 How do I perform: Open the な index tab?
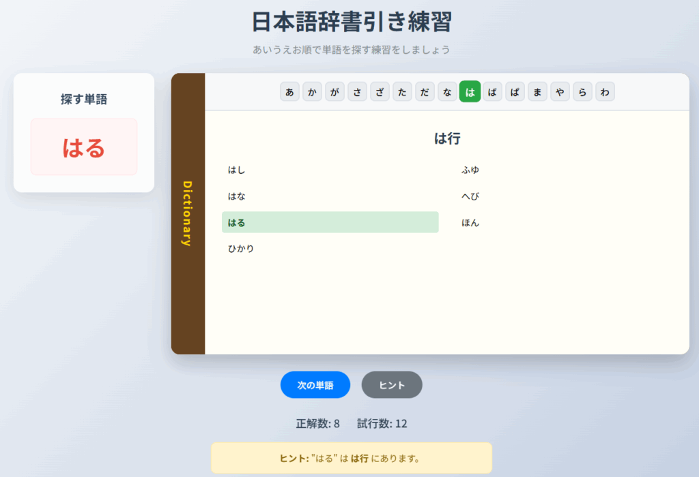point(448,92)
